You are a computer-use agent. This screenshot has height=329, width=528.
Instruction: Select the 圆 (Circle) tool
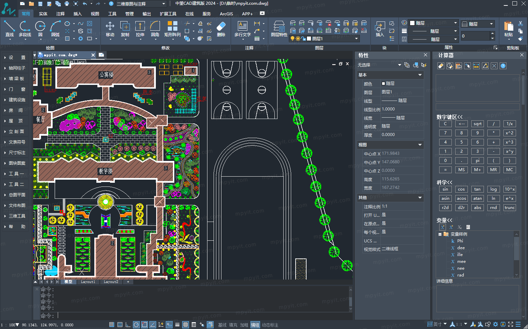click(40, 29)
